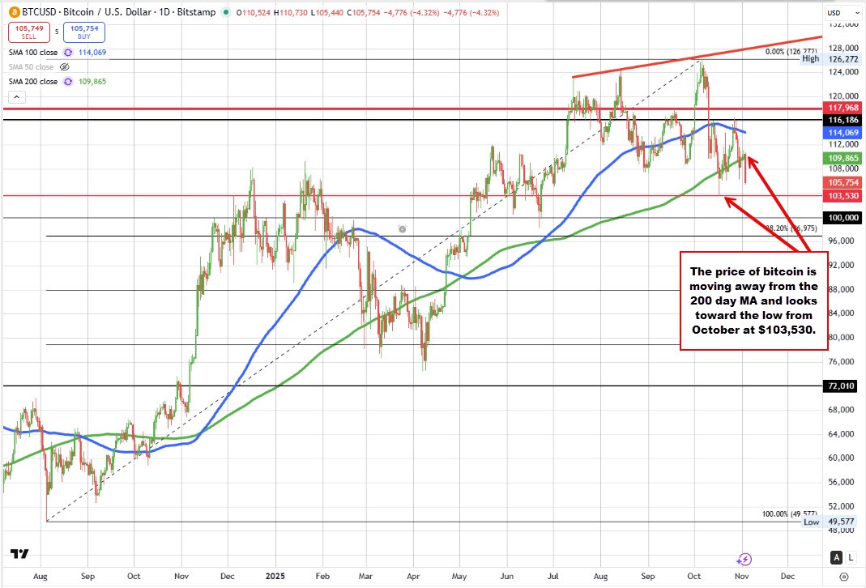The height and width of the screenshot is (588, 866).
Task: Click the SMA 200 refresh indicator icon
Action: [x=68, y=82]
